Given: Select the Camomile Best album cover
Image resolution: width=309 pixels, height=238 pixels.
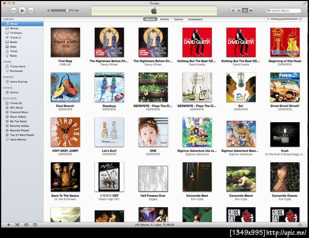Looking at the screenshot, I should tap(197, 177).
